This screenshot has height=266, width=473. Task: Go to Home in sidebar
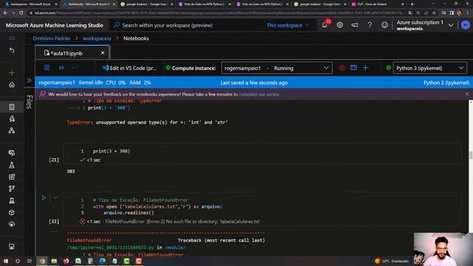coord(12,85)
